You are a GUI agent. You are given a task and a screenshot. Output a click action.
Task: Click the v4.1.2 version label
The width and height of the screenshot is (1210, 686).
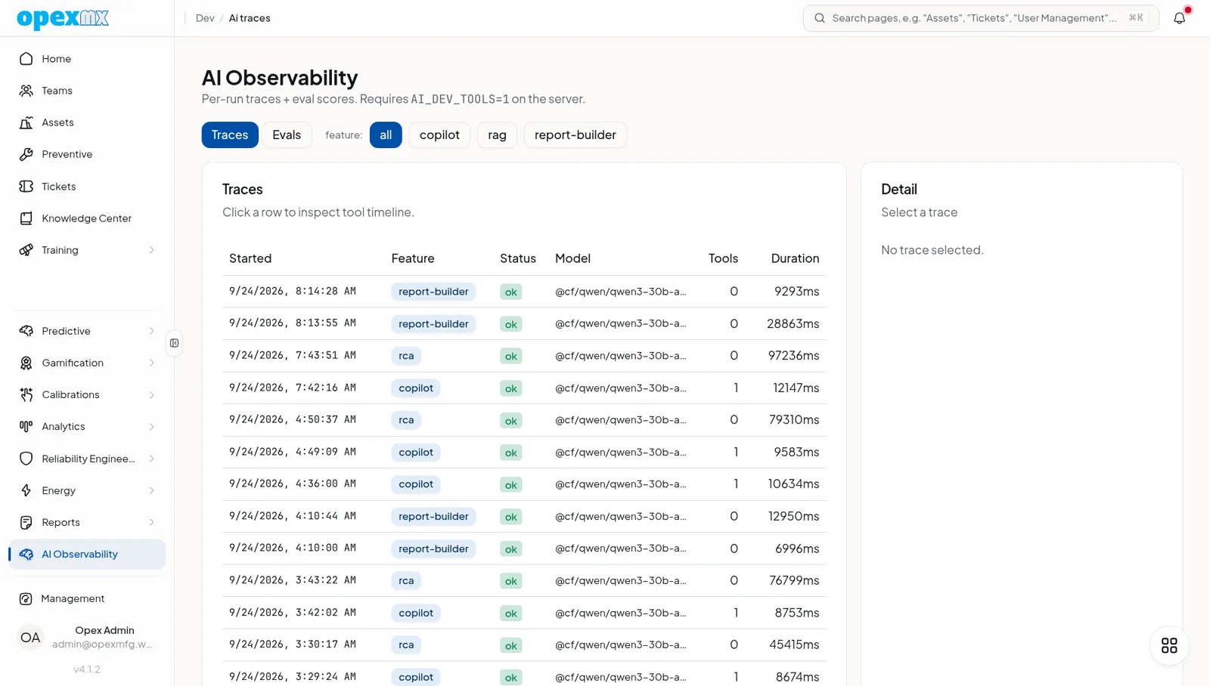point(87,669)
